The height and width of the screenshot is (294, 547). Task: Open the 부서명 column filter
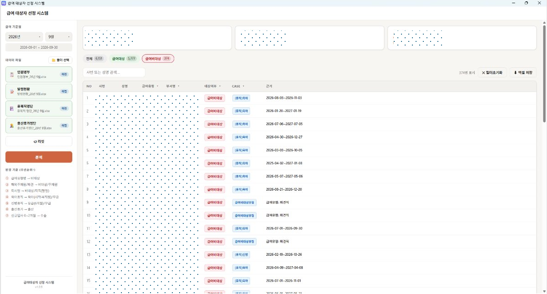(178, 86)
